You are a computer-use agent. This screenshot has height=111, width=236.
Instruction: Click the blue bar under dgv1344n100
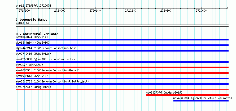122,45
